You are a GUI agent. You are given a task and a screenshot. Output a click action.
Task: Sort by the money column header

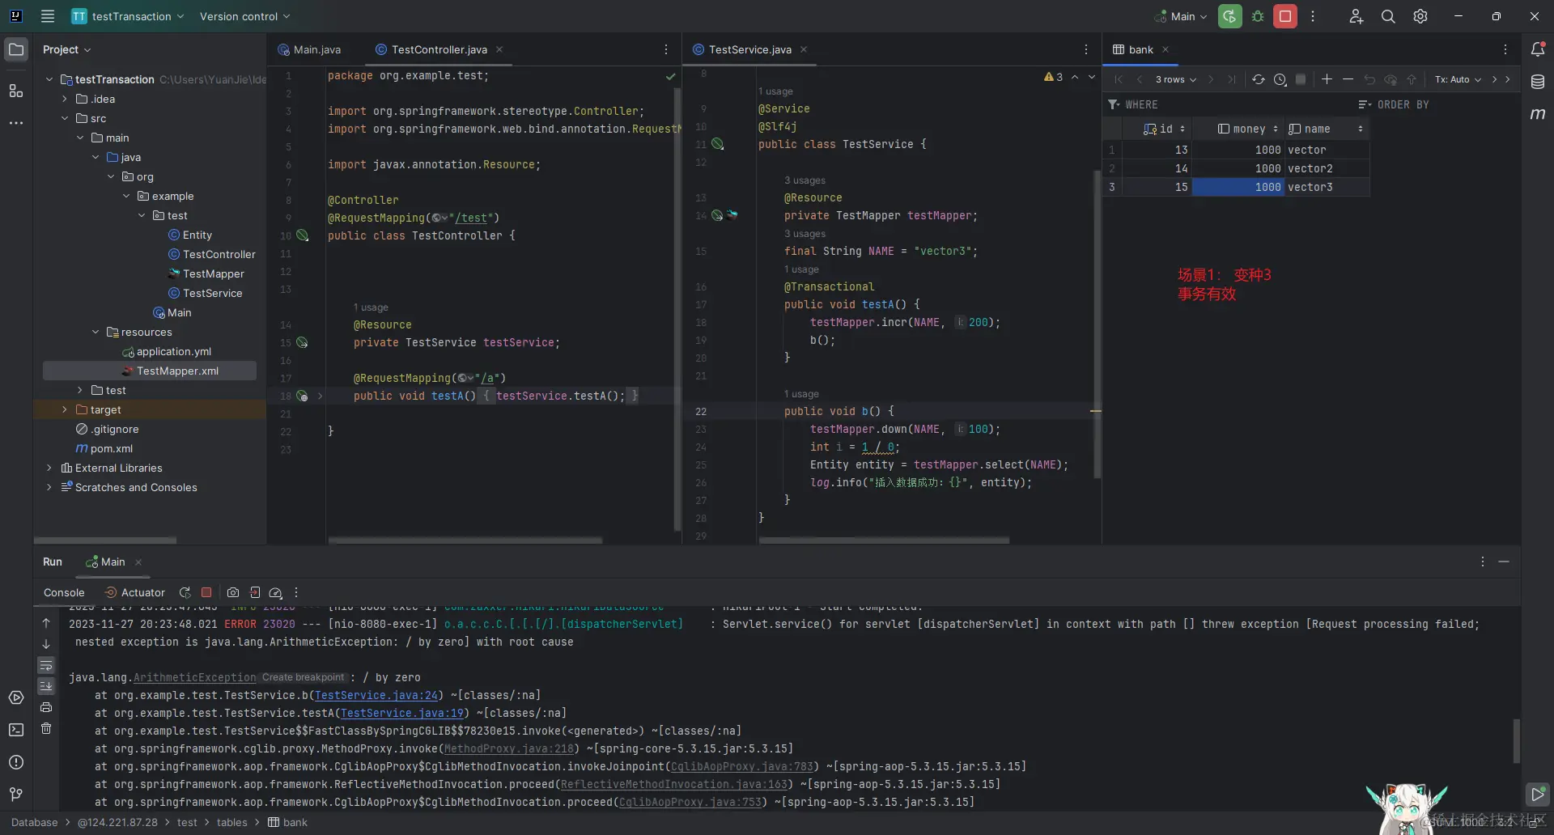[x=1248, y=129]
